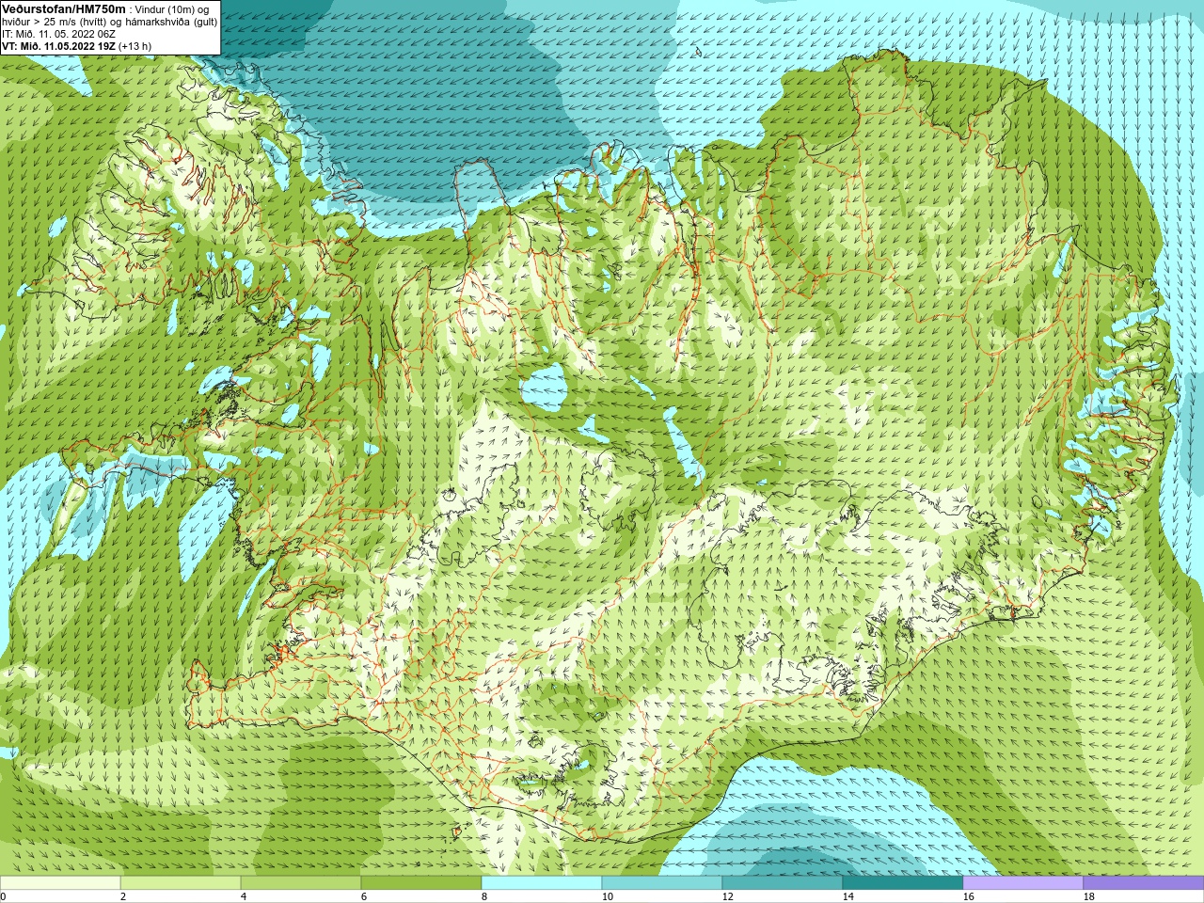Image resolution: width=1204 pixels, height=903 pixels.
Task: Click the 'VT: Mið. 11.05.2022 19Z' valid time
Action: click(x=58, y=46)
